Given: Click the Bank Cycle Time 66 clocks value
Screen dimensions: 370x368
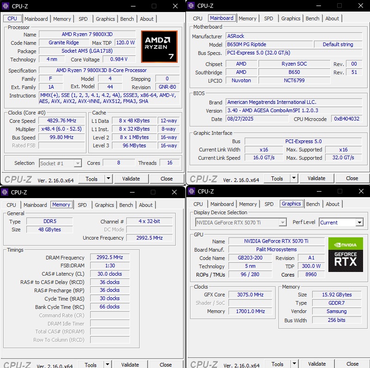Looking at the screenshot, I should [x=110, y=307].
